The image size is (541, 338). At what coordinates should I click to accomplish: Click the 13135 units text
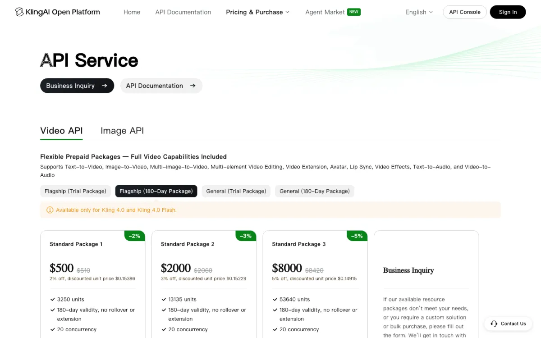click(183, 299)
